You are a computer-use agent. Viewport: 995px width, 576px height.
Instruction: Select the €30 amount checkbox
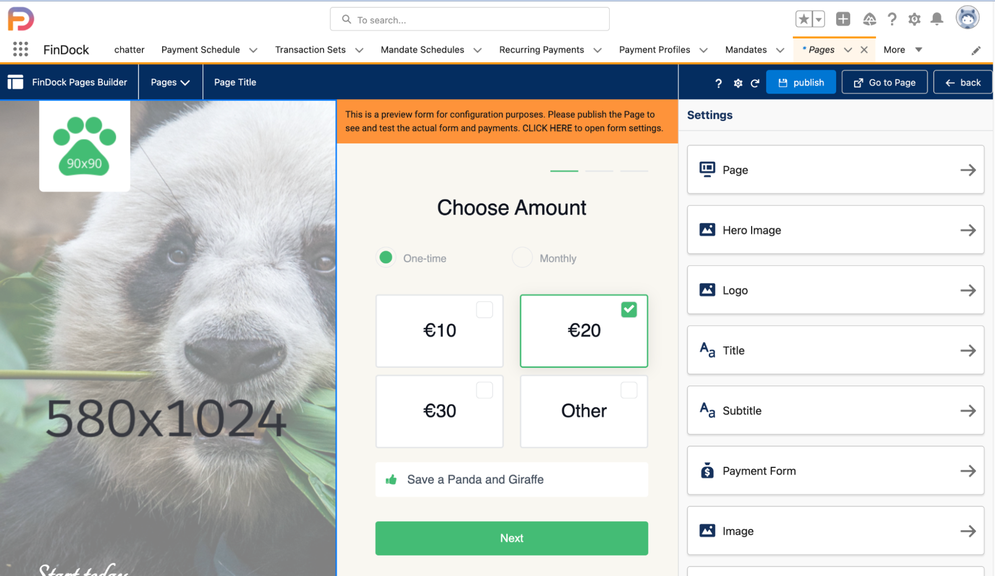coord(484,389)
